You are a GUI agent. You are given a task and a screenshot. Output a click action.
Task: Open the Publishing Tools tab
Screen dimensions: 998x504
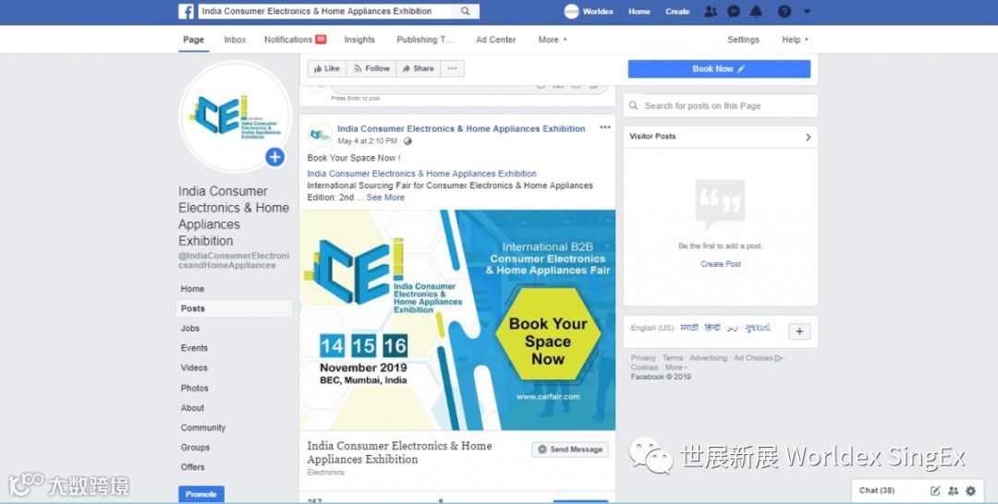[x=425, y=40]
